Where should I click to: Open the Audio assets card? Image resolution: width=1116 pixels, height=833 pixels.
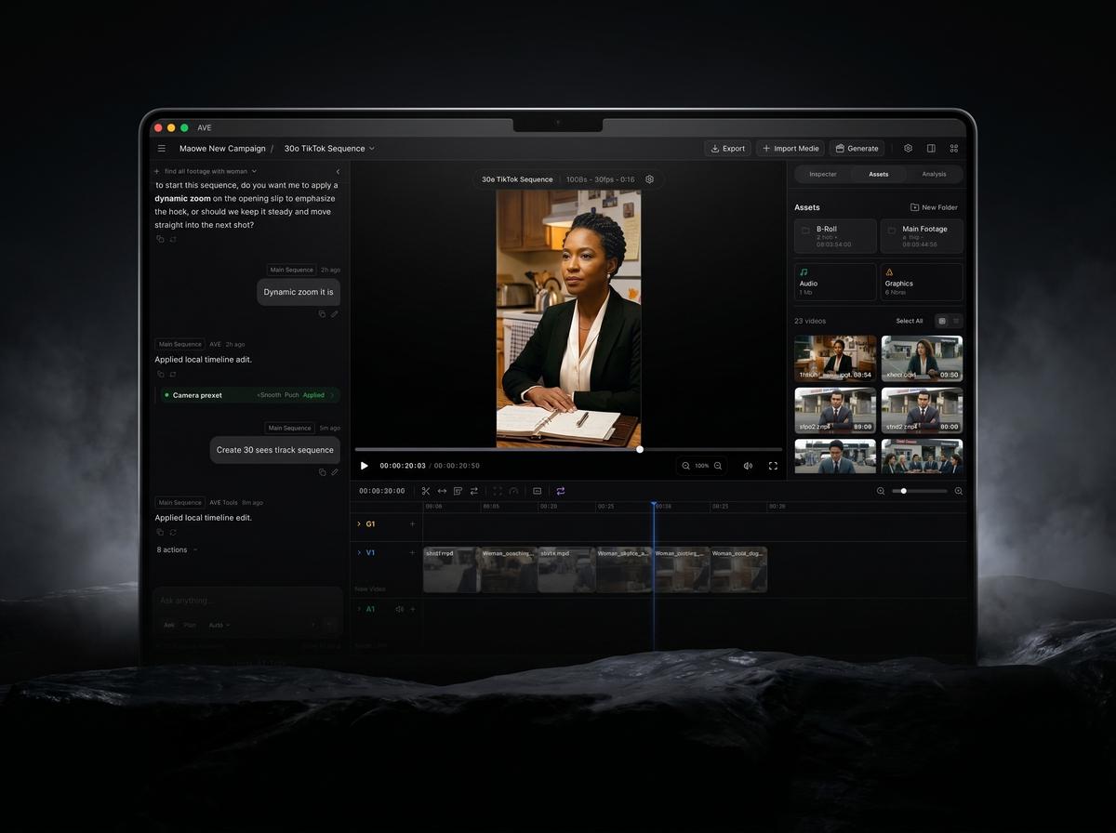tap(835, 282)
